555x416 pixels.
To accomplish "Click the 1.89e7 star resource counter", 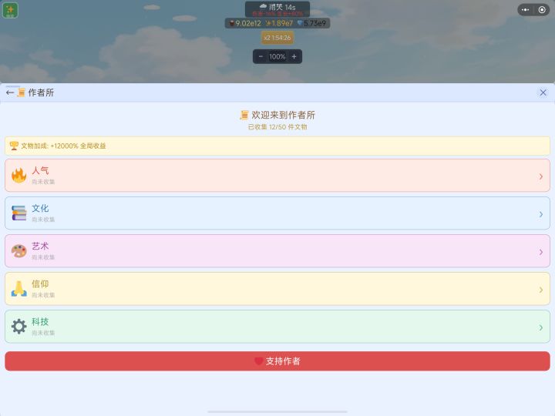I will (x=279, y=23).
